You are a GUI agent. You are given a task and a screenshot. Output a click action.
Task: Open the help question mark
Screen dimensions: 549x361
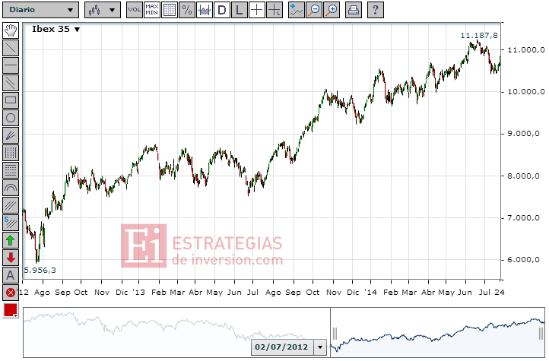coord(376,10)
